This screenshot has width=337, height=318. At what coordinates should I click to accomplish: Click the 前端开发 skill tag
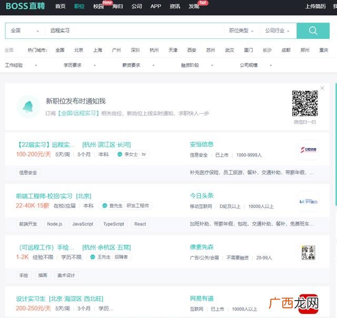(x=28, y=224)
